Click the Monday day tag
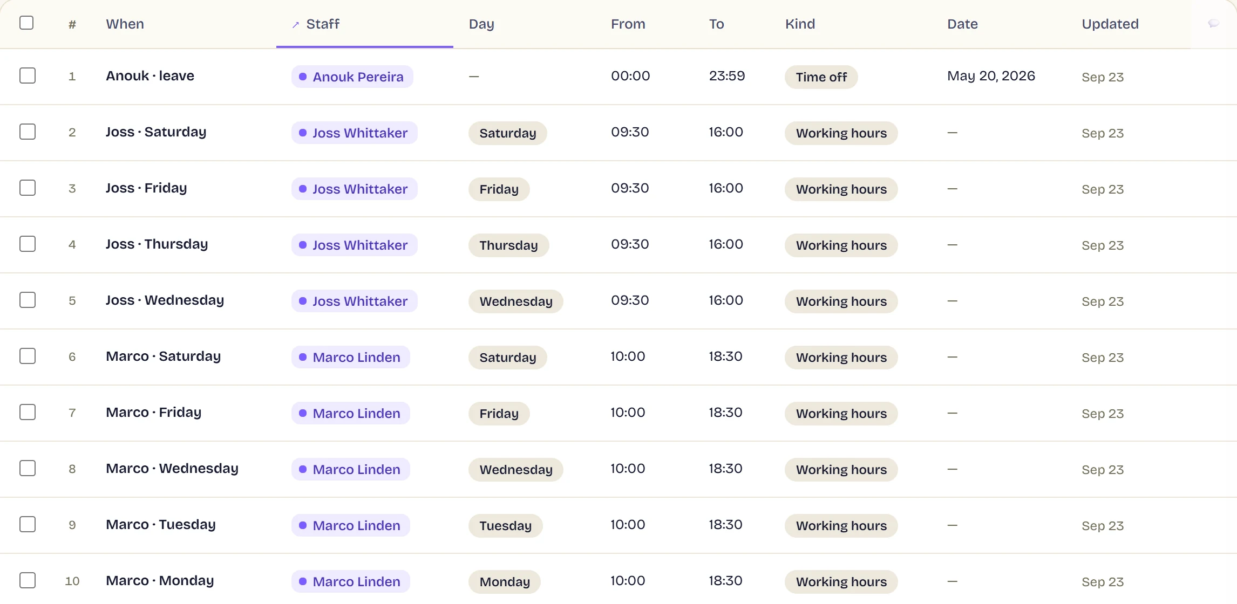 pyautogui.click(x=504, y=582)
